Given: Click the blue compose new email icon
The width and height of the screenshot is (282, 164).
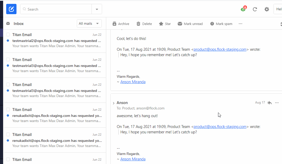Looking at the screenshot, I should coord(11,9).
